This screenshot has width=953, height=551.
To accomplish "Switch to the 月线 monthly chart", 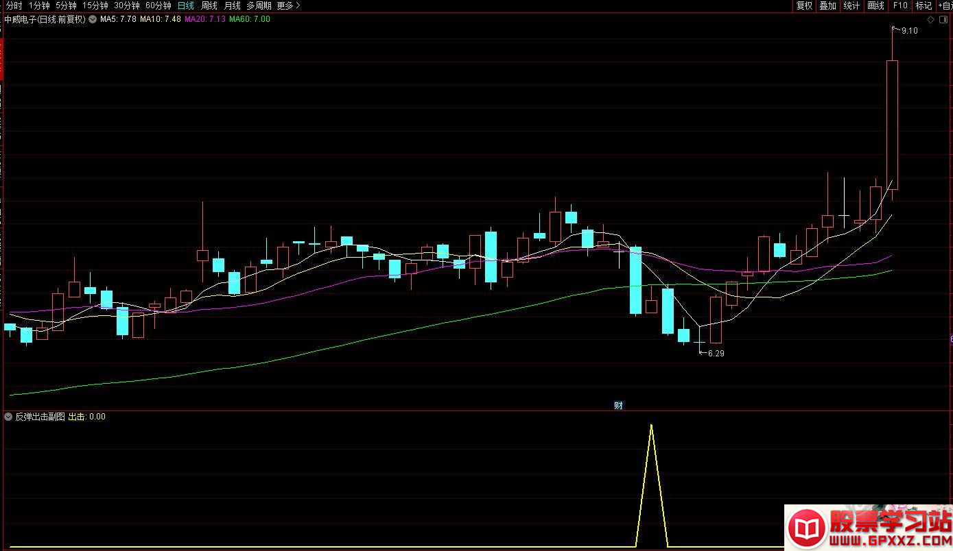I will [233, 5].
